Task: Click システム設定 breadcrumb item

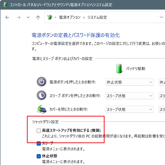Action: [x=98, y=18]
